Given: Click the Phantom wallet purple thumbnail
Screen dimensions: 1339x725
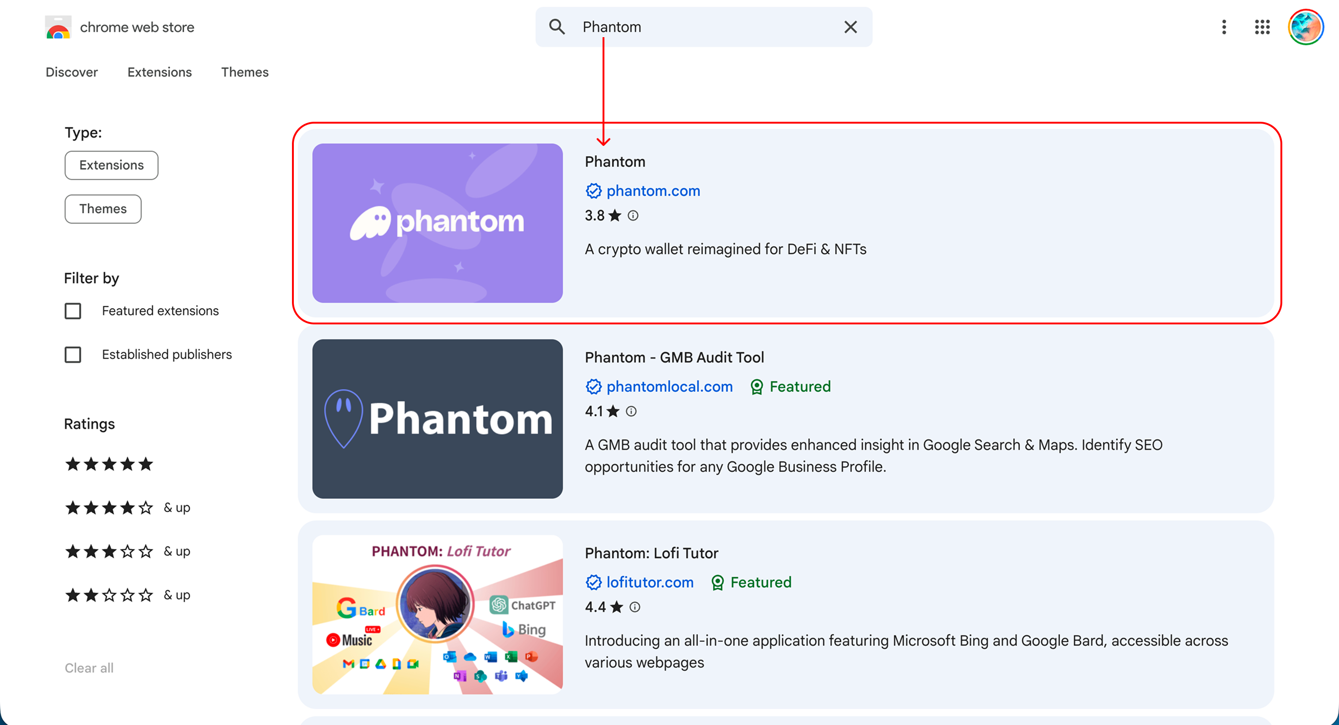Looking at the screenshot, I should pos(437,223).
